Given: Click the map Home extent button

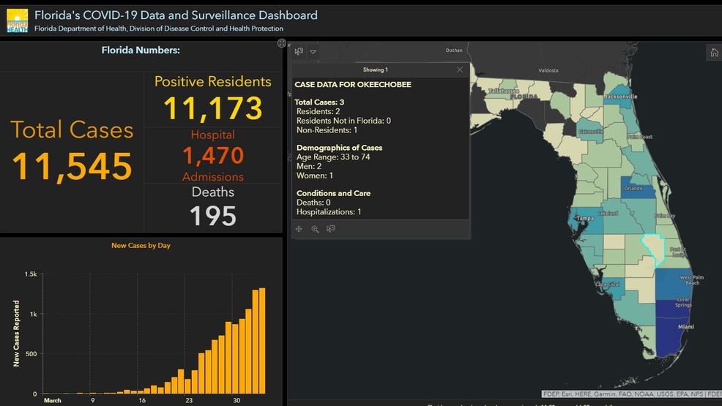Looking at the screenshot, I should tap(714, 52).
